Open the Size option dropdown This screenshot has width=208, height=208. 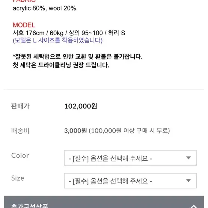130,181
